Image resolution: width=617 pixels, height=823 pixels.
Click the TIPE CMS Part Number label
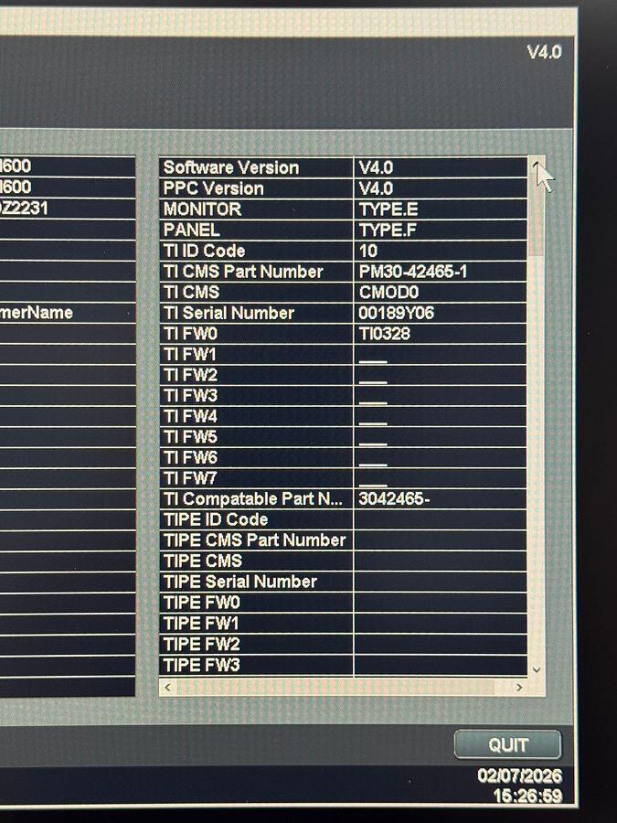click(x=254, y=540)
